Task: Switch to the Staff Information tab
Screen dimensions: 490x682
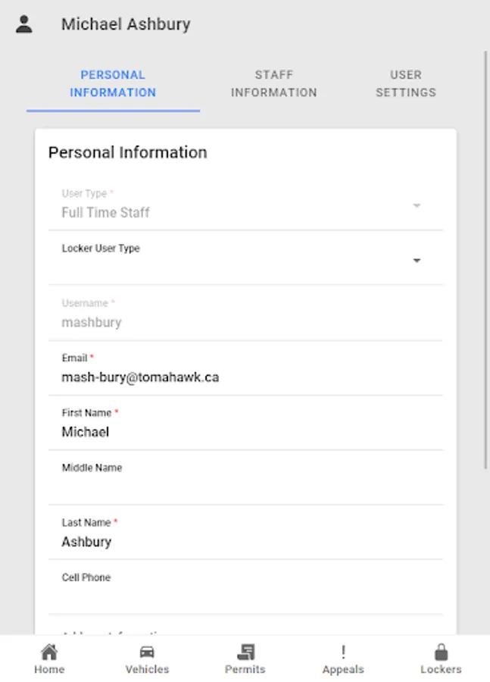Action: coord(274,83)
